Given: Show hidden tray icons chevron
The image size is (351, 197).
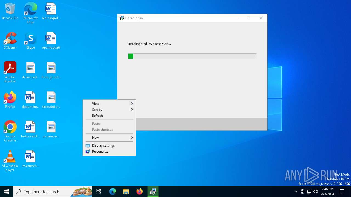Looking at the screenshot, I should (x=296, y=192).
